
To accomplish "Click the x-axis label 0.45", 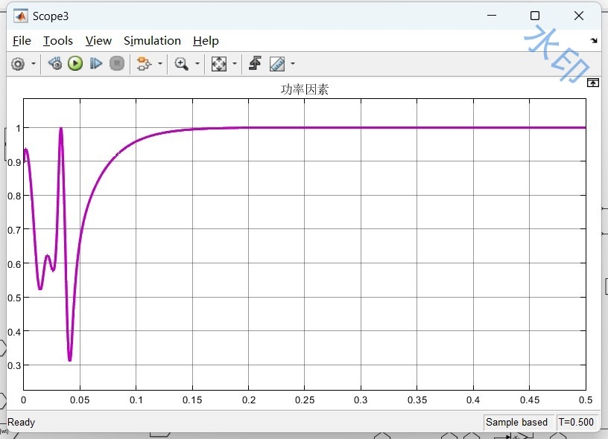I will [x=529, y=400].
